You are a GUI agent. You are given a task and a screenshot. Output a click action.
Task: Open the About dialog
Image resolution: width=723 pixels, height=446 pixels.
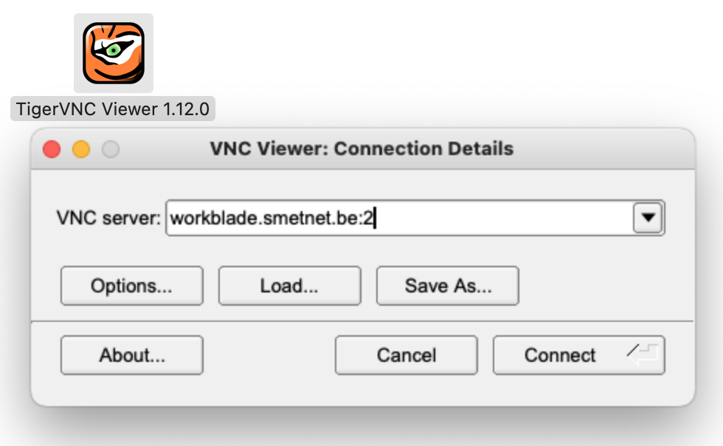[x=131, y=354]
